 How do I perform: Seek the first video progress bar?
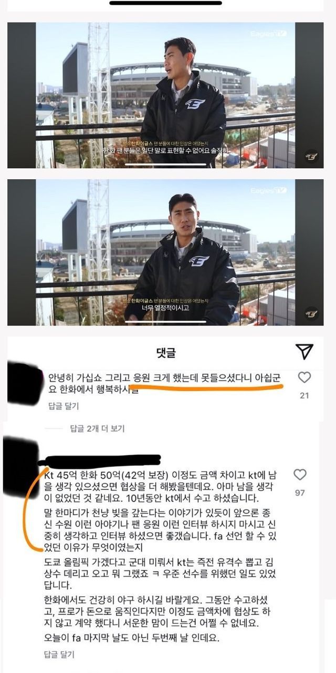[165, 164]
